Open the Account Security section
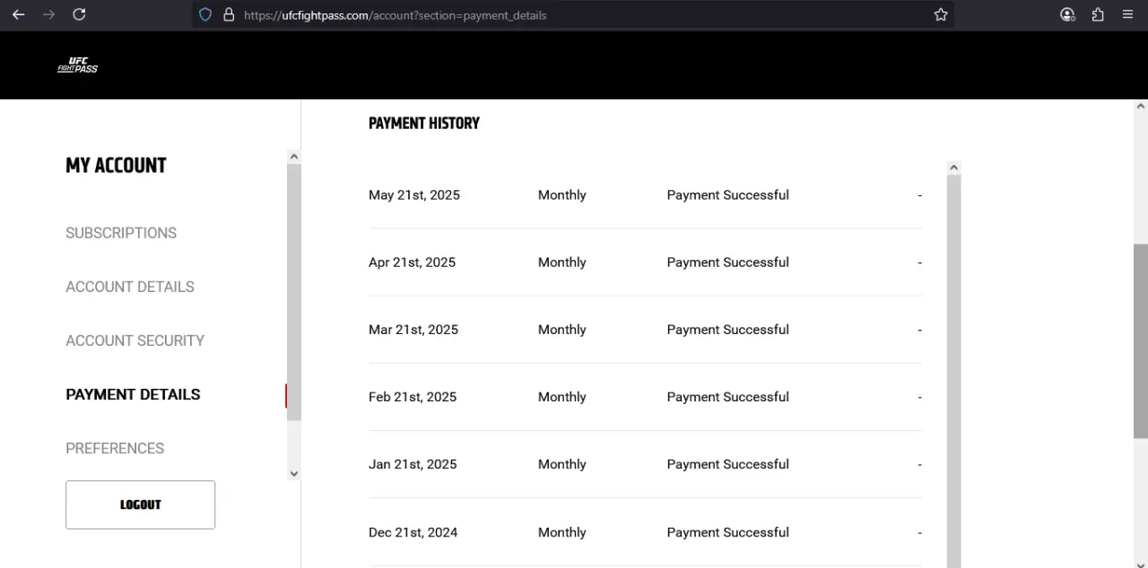Image resolution: width=1148 pixels, height=568 pixels. [x=135, y=340]
